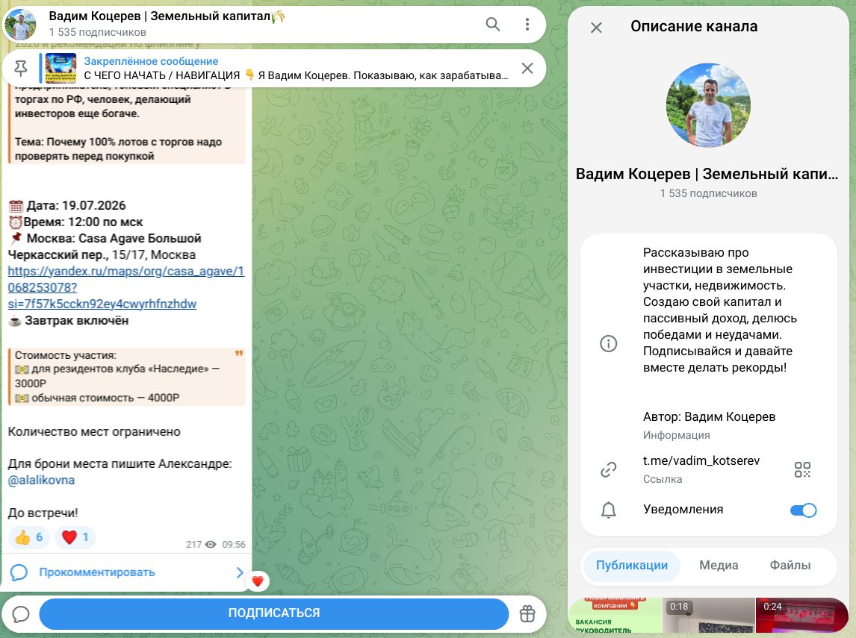Viewport: 856px width, 638px height.
Task: Open @alalikovna profile mention
Action: 42,481
